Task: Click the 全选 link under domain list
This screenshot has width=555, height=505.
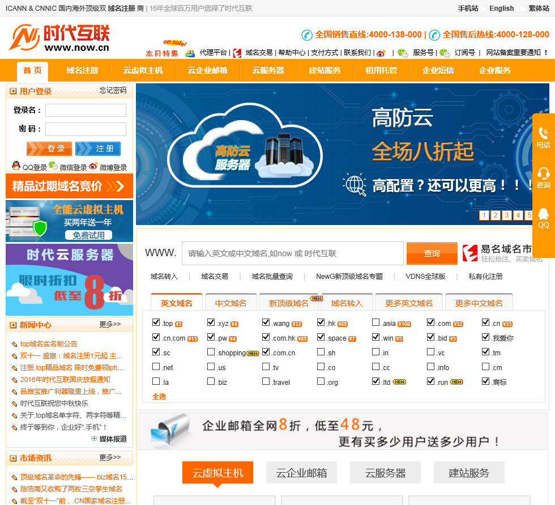Action: click(159, 396)
